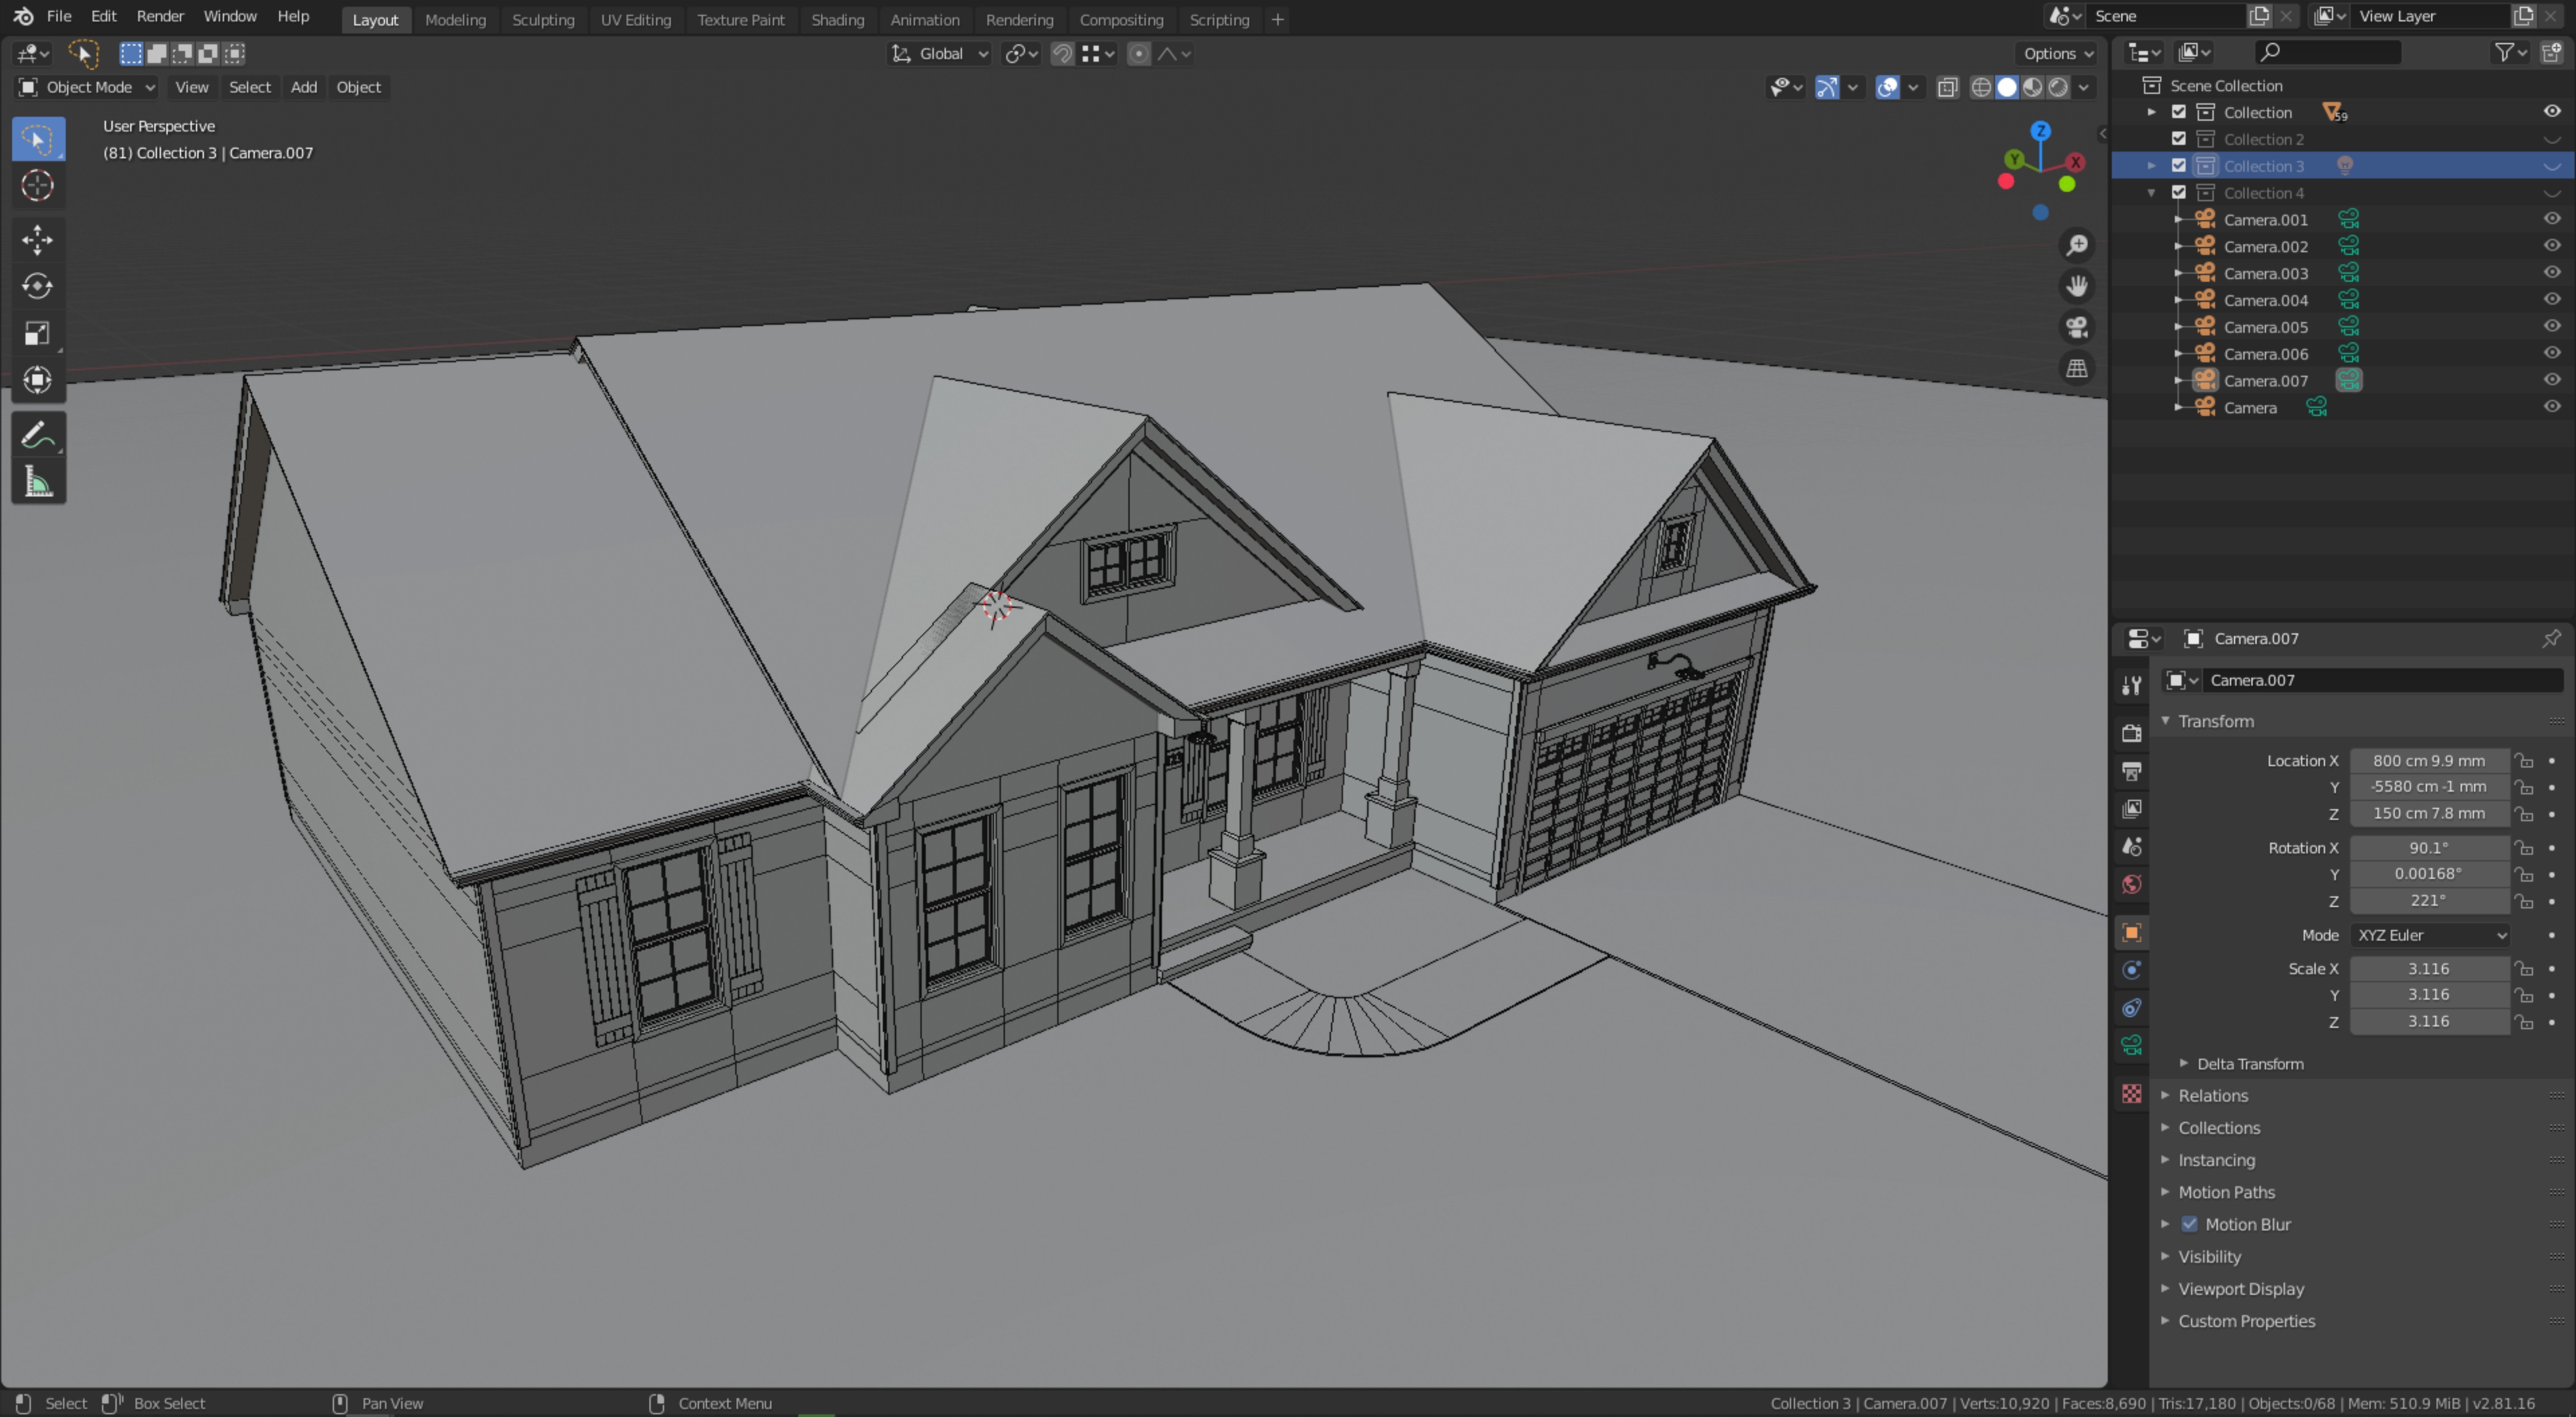The image size is (2576, 1417).
Task: Pin the Camera.007 properties panel
Action: pos(2551,639)
